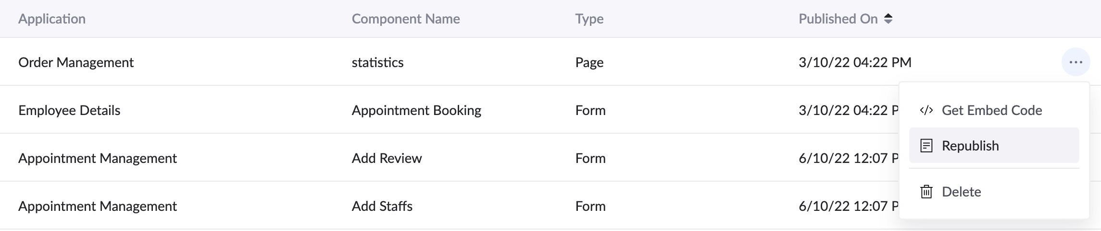Click the Type column header
Screen dimensions: 1101x231
pyautogui.click(x=589, y=19)
